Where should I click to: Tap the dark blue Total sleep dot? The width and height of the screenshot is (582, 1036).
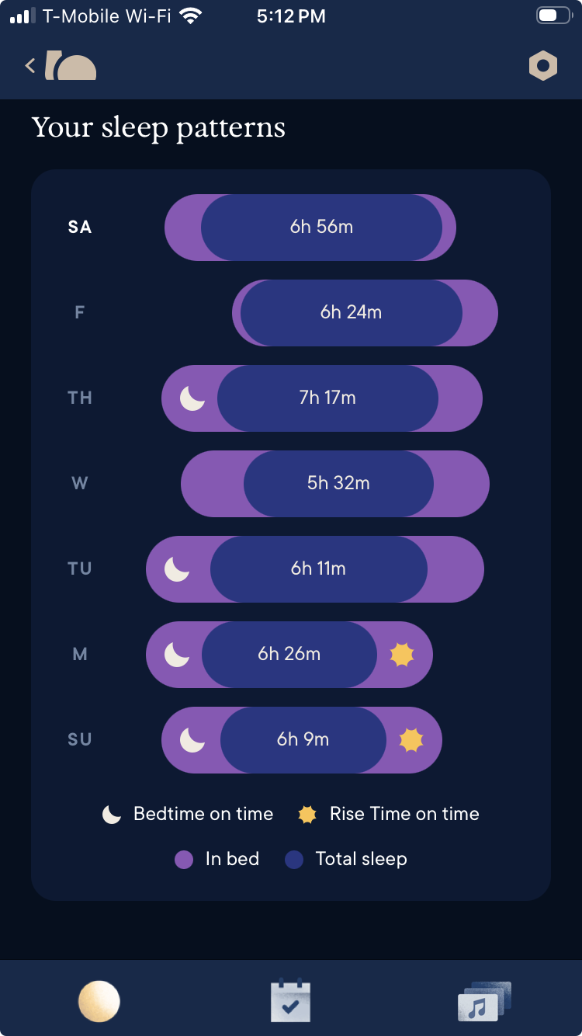294,860
